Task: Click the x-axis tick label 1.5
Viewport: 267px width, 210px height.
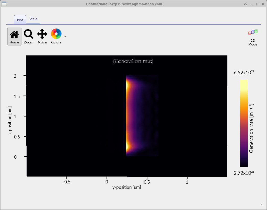Action: 17,96
